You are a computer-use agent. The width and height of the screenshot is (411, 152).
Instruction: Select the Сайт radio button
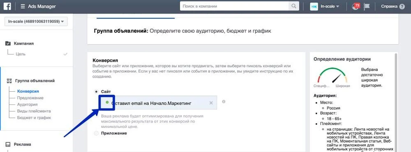(96, 92)
